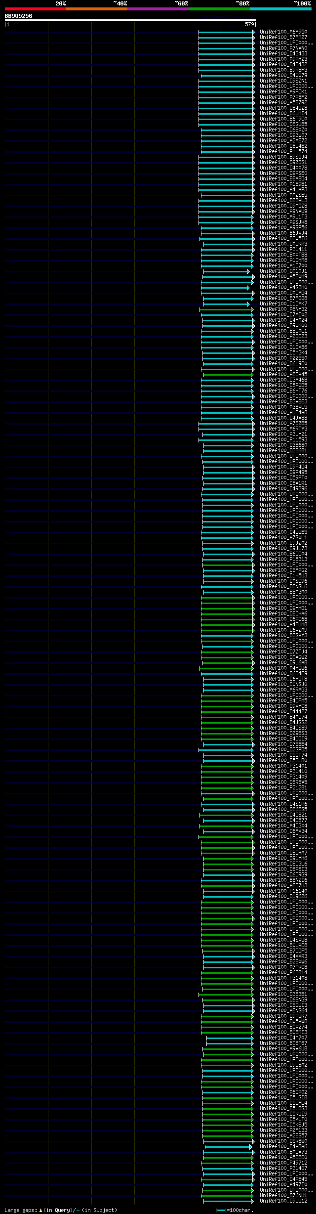Click the green alignment bar for UniRef100_Q9YHD1
Image resolution: width=316 pixels, height=1214 pixels.
pos(228,608)
